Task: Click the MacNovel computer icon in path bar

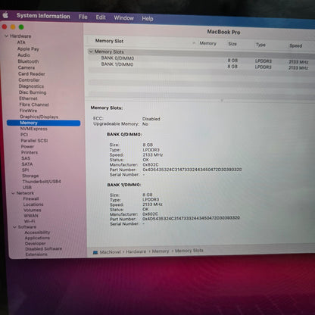Action: [x=95, y=252]
